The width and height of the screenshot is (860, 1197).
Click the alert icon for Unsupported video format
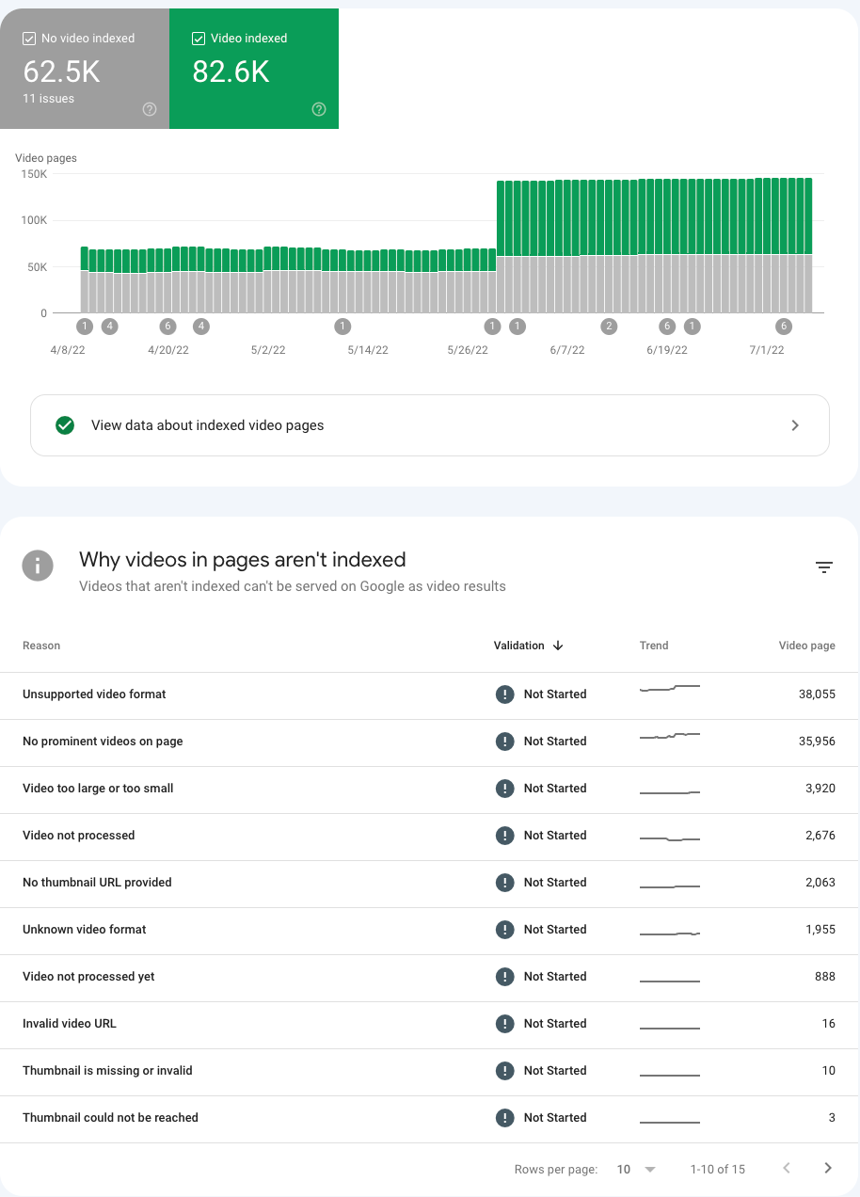tap(504, 694)
